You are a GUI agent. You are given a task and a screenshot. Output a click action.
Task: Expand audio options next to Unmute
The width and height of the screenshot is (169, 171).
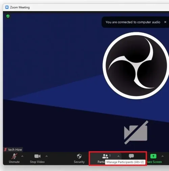(22, 156)
